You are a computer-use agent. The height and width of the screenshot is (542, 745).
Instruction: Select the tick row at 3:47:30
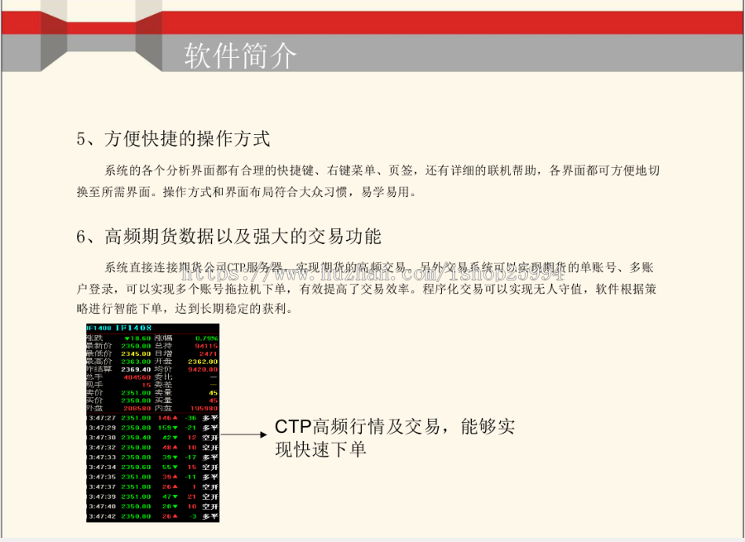[x=152, y=438]
